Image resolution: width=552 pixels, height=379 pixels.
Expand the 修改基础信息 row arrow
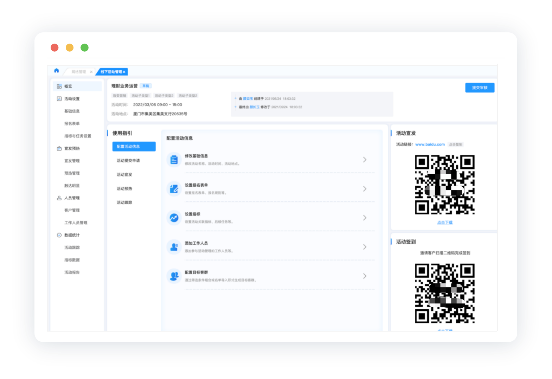click(365, 160)
